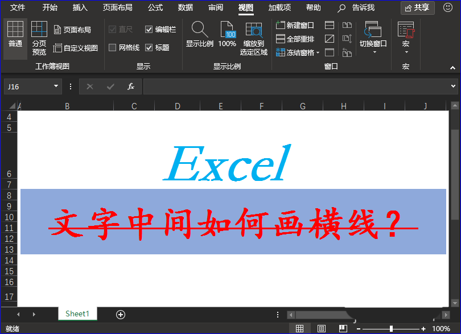Click the split window icon
The width and height of the screenshot is (461, 334).
(x=330, y=25)
